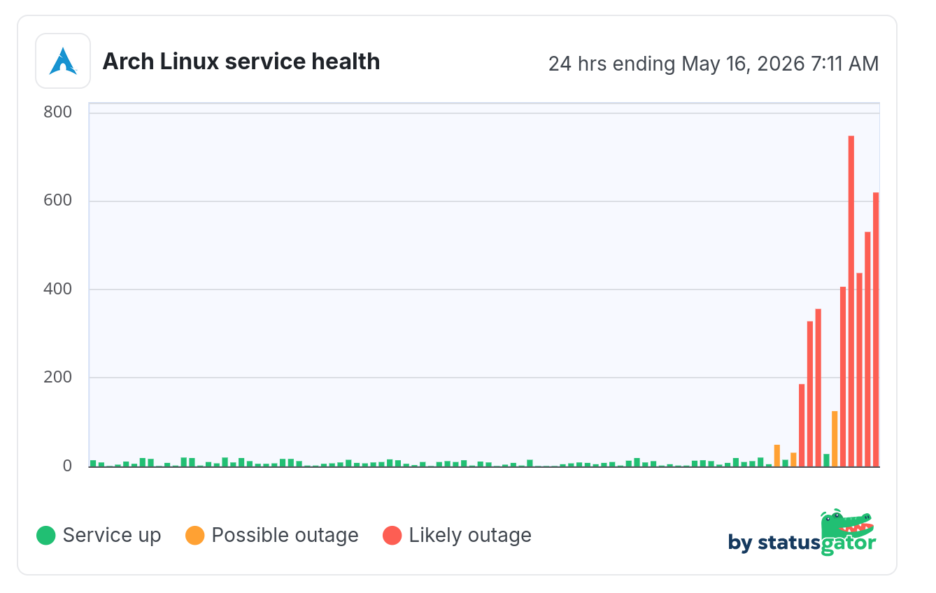Click the first green bar at chart start
Screen dimensions: 936x593
pos(93,464)
